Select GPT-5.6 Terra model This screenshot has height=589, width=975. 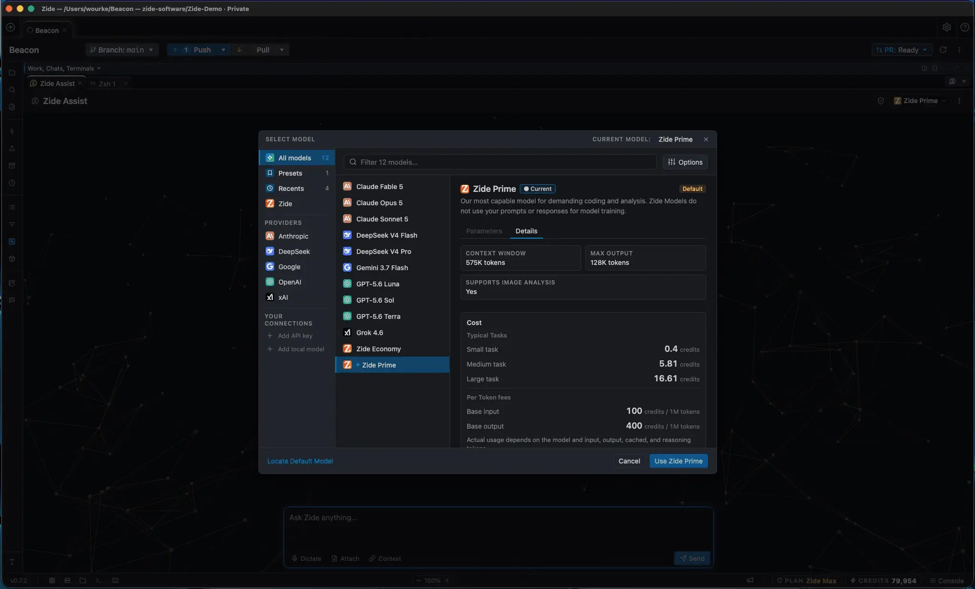pos(392,316)
